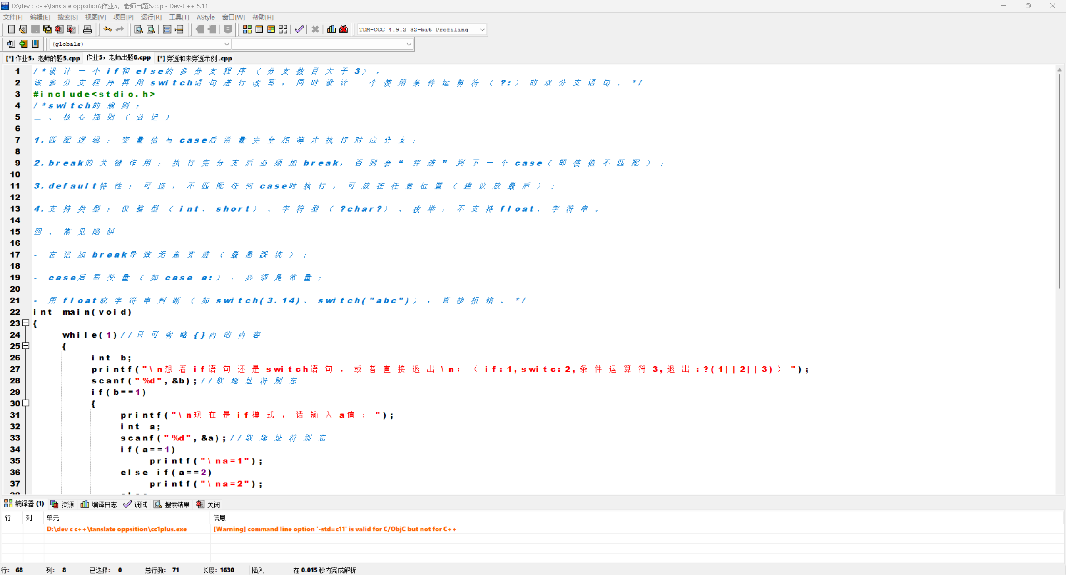Image resolution: width=1066 pixels, height=575 pixels.
Task: Toggle the fold box at line 30
Action: (x=26, y=403)
